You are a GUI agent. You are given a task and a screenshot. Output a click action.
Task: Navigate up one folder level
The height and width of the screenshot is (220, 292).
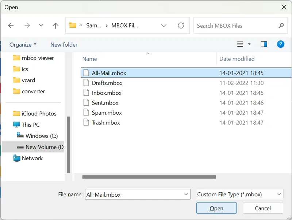coord(55,25)
